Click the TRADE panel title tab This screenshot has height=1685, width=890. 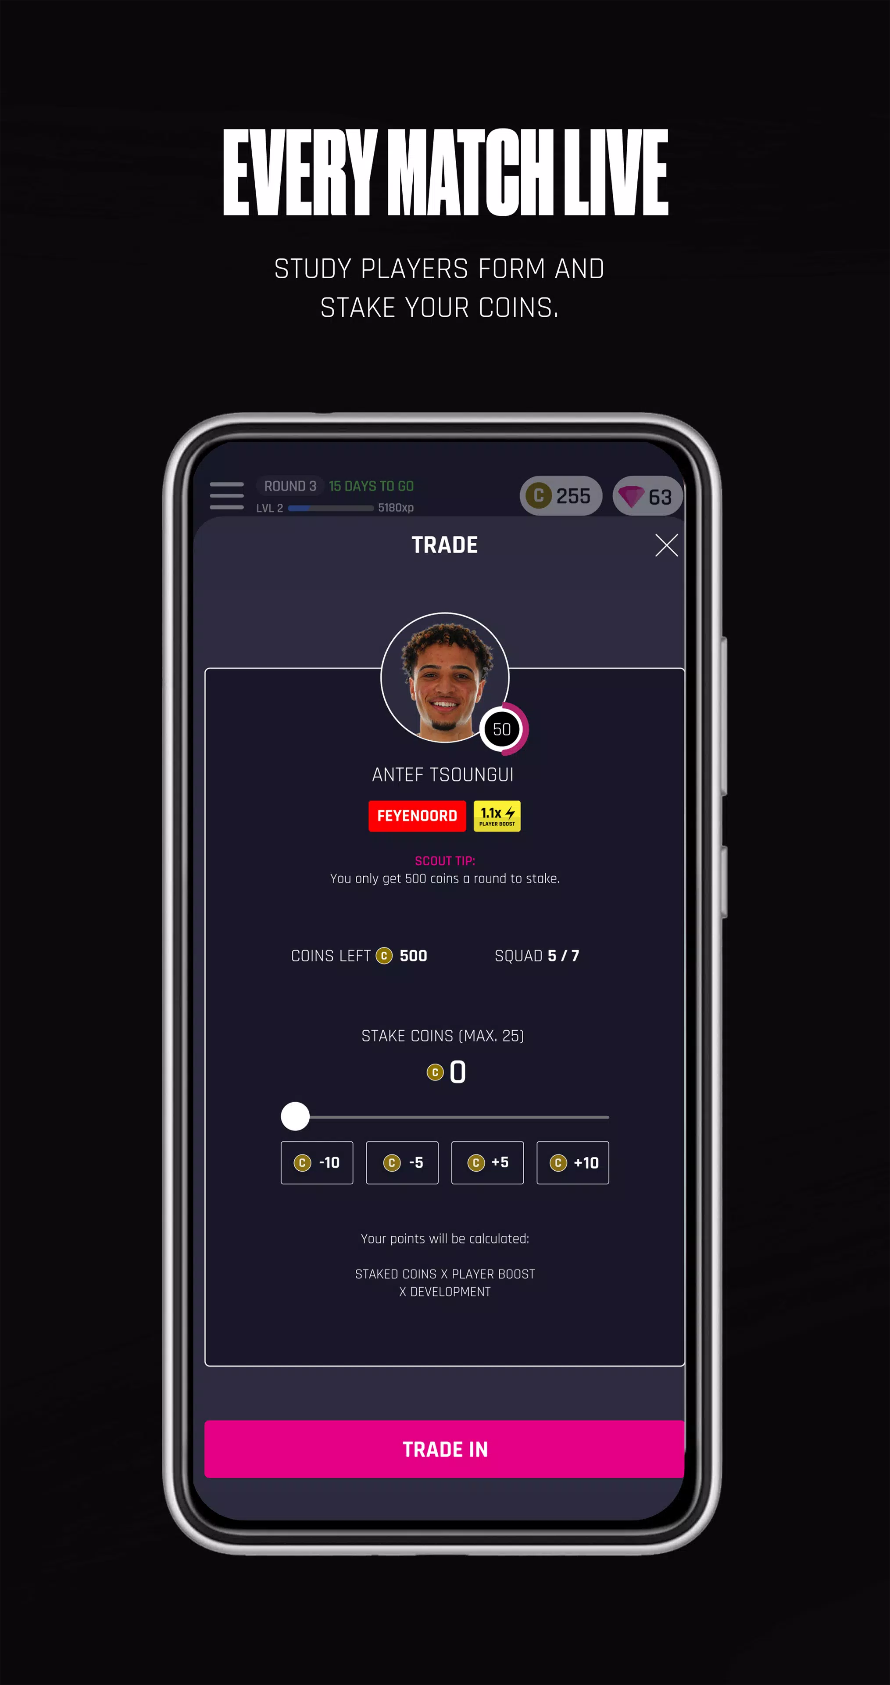tap(444, 545)
